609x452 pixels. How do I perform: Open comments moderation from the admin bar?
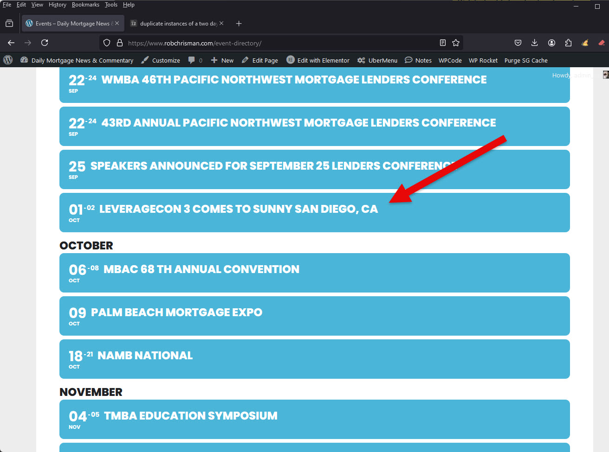195,60
